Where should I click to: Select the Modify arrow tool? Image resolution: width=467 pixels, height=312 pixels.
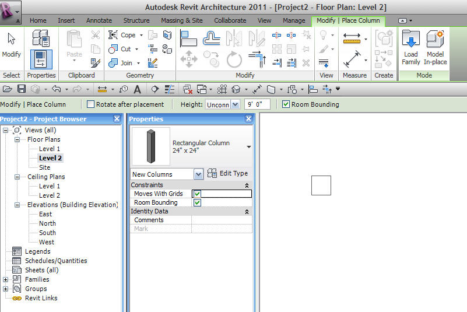pos(11,44)
